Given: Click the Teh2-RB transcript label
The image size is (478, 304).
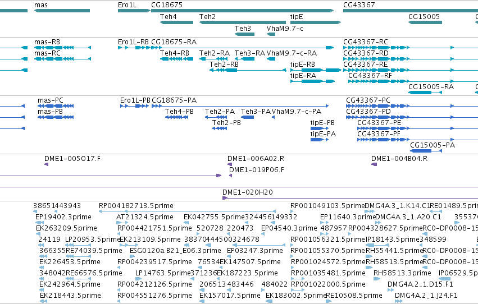Looking at the screenshot, I should pos(224,65).
